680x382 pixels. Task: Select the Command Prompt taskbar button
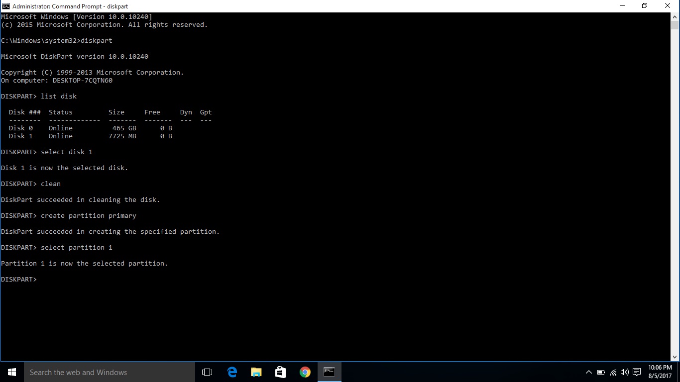click(329, 372)
